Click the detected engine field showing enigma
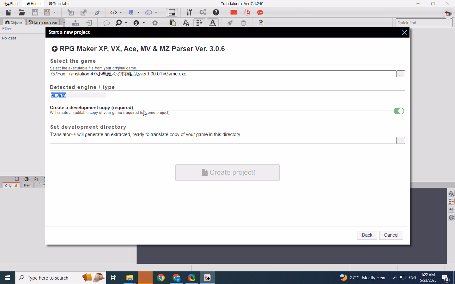Viewport: 455px width, 284px height. pyautogui.click(x=78, y=95)
